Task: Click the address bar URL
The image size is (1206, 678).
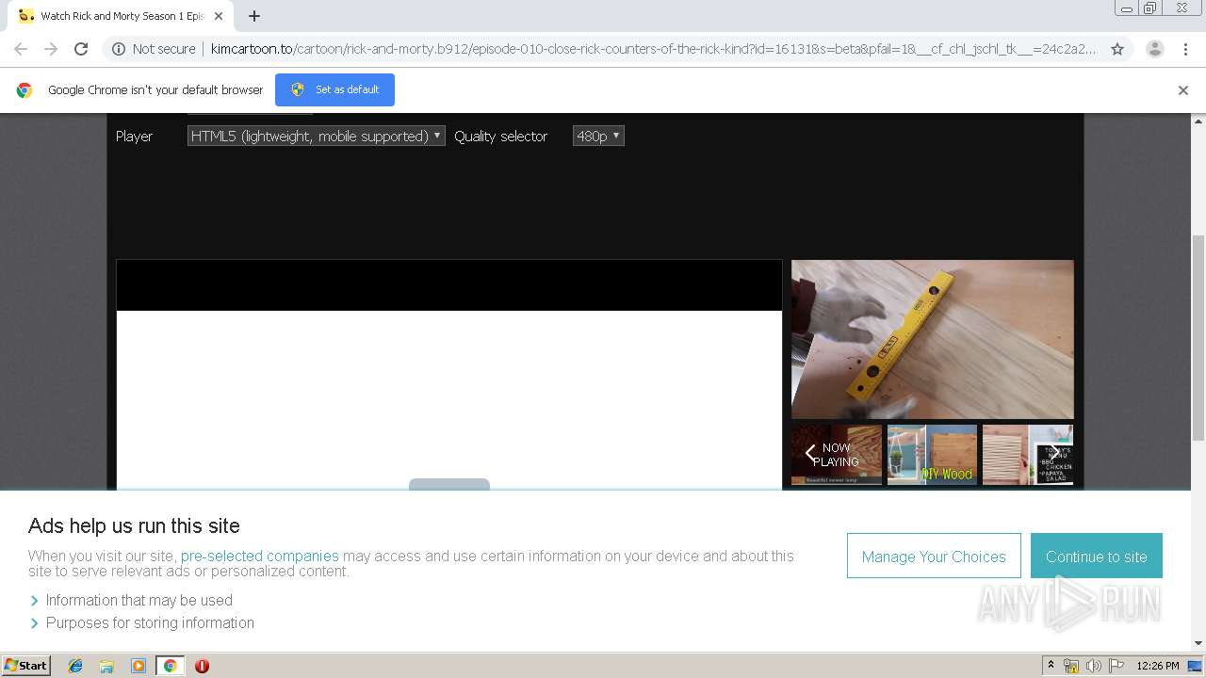Action: 653,49
